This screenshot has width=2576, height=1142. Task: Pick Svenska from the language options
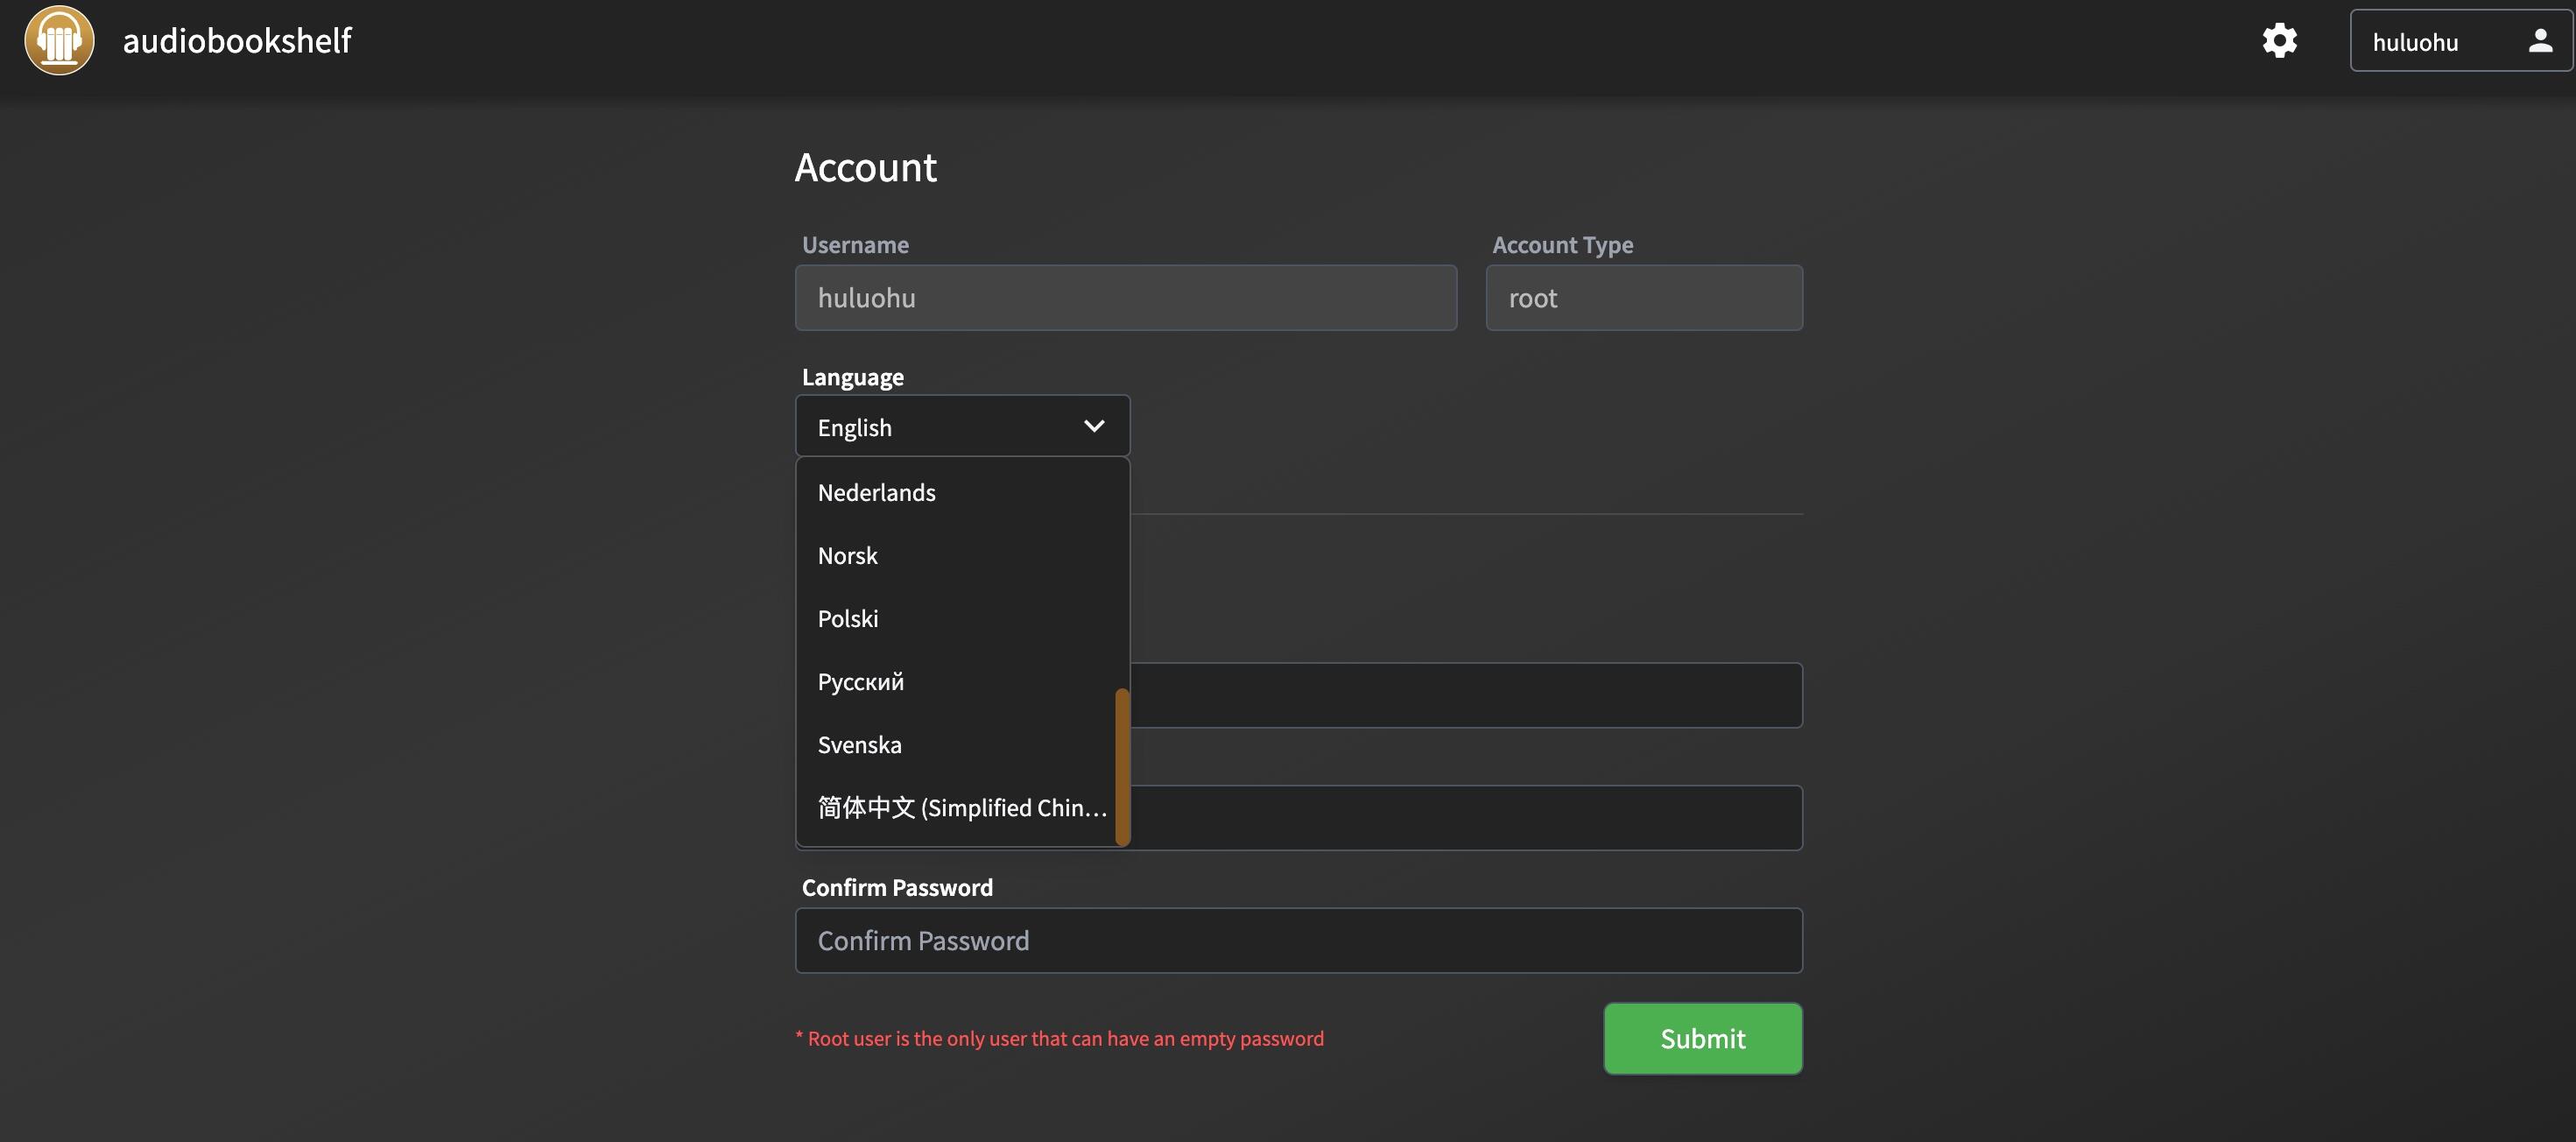point(860,745)
